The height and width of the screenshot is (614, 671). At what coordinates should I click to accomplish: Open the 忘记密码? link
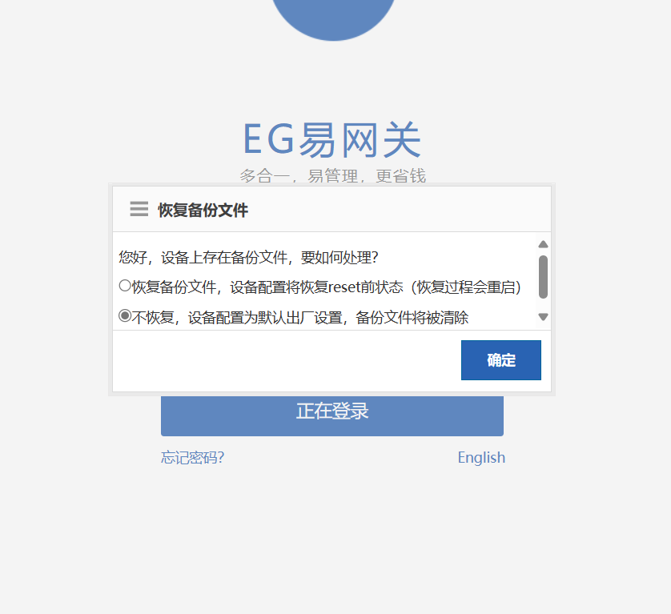tap(192, 457)
